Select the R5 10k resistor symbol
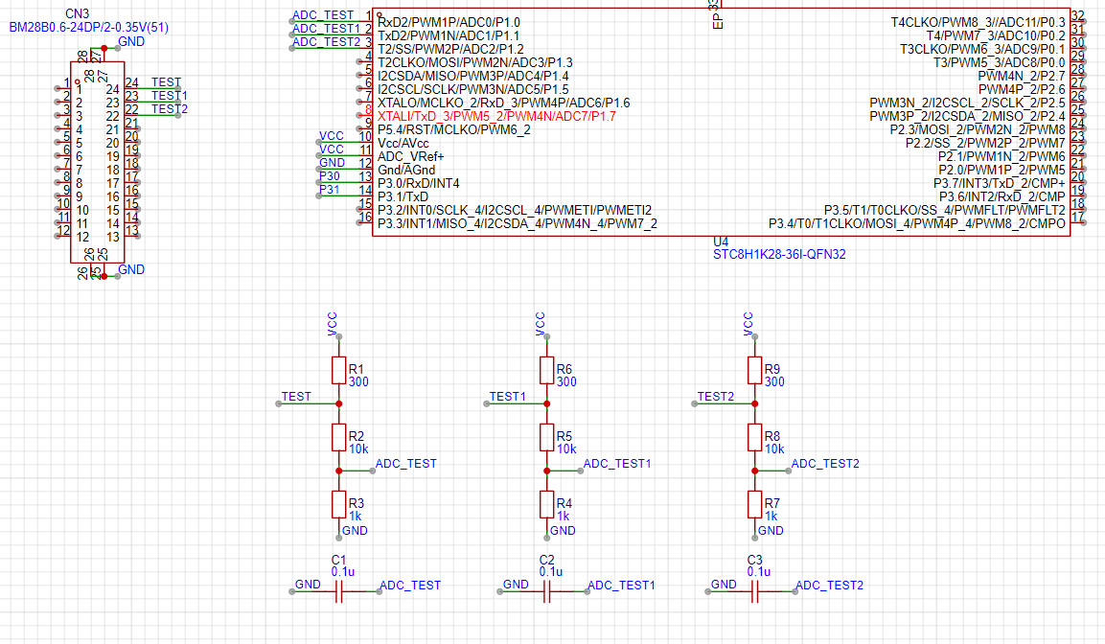The image size is (1105, 644). pyautogui.click(x=546, y=438)
